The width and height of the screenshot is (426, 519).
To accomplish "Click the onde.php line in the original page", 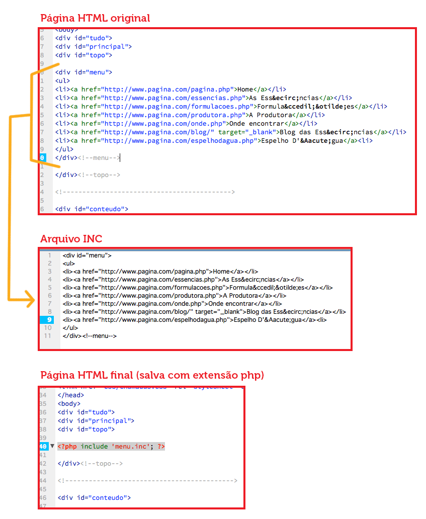I will click(187, 124).
